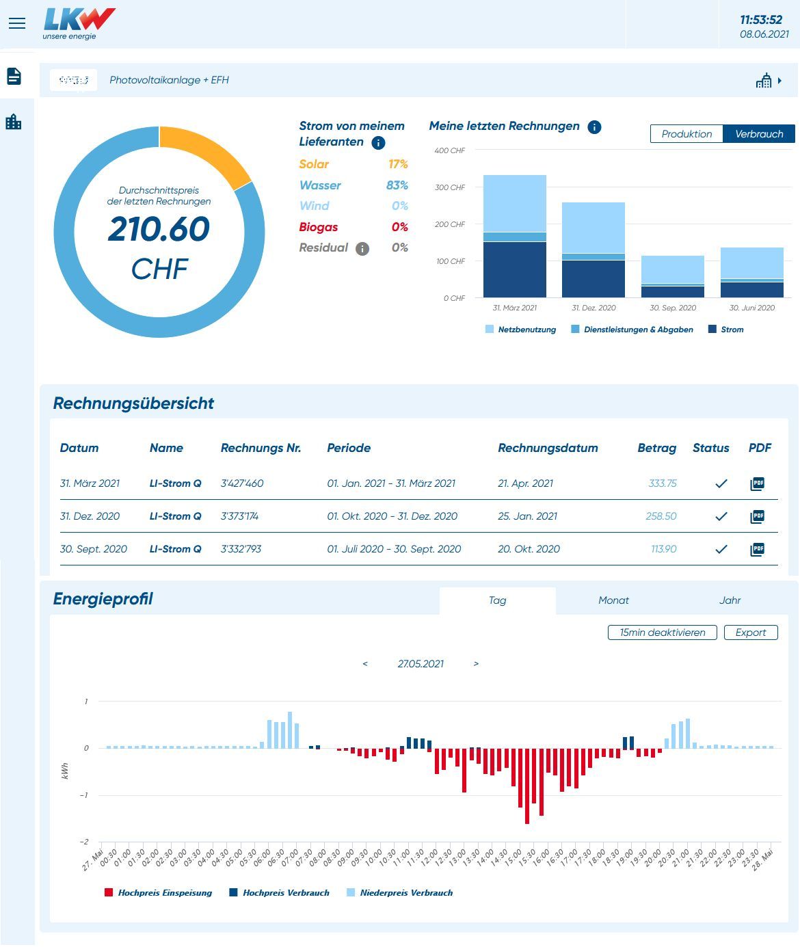The image size is (800, 947).
Task: Download PDF for 31. März 2021 invoice
Action: point(757,483)
